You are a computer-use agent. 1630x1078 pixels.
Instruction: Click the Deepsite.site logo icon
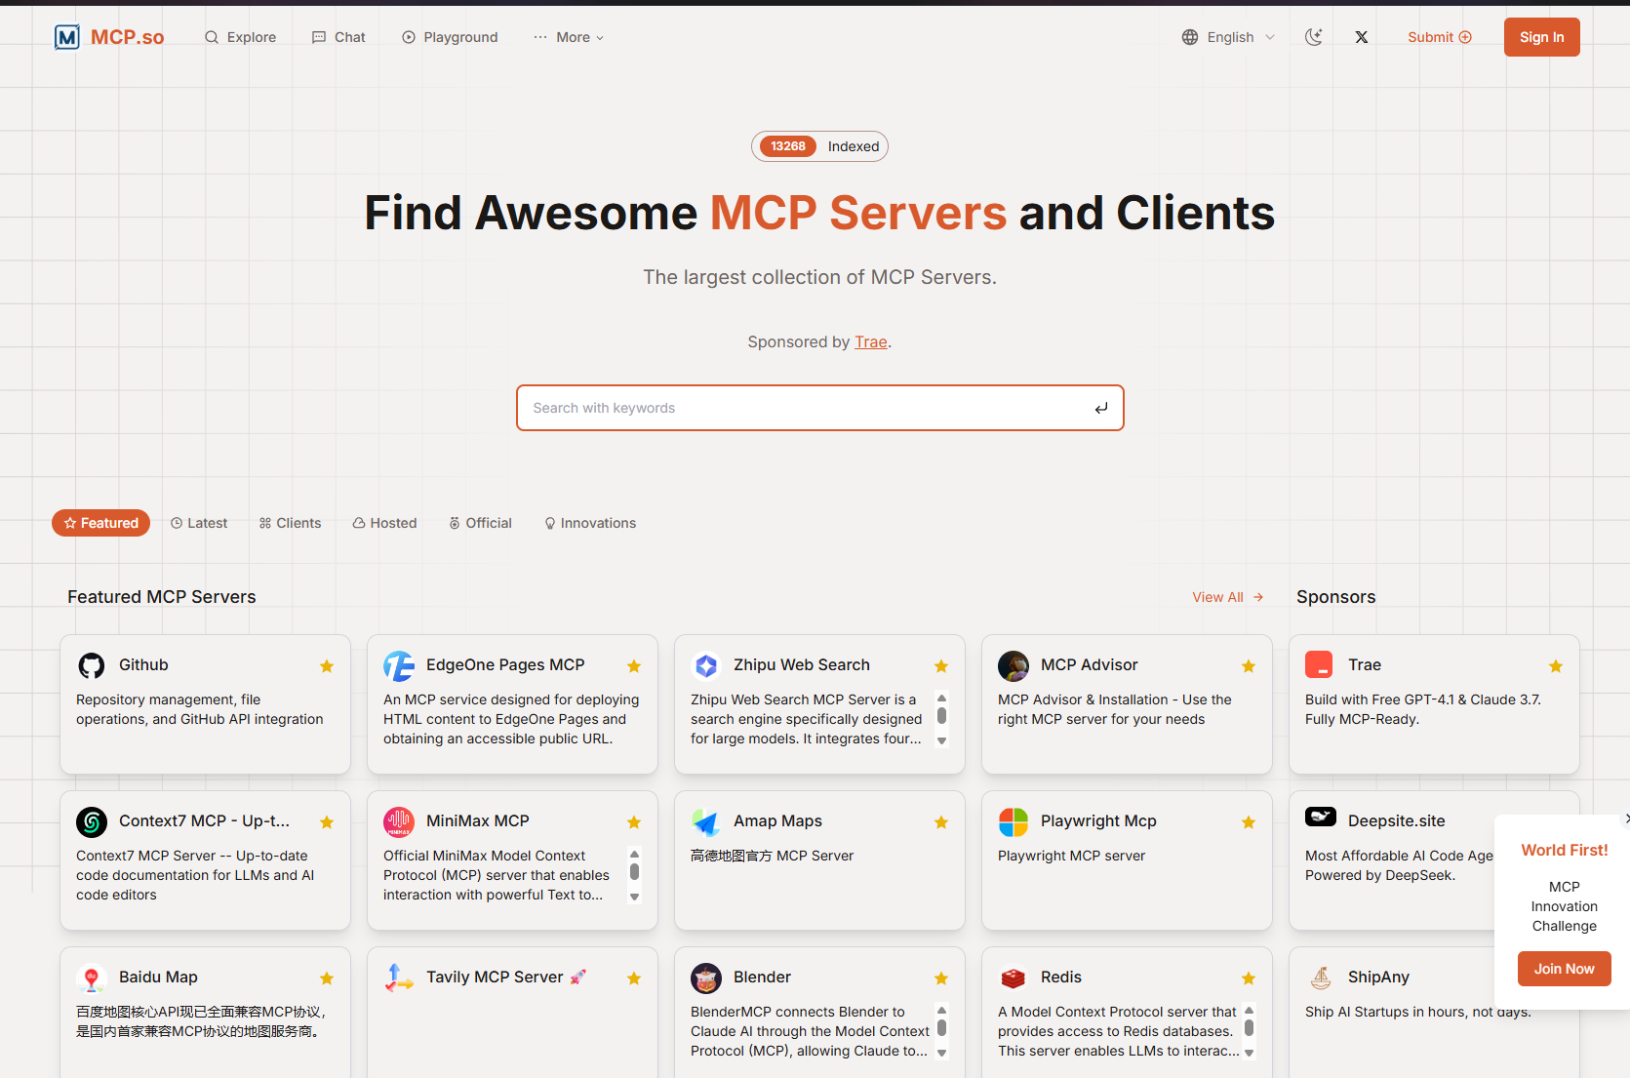tap(1321, 817)
